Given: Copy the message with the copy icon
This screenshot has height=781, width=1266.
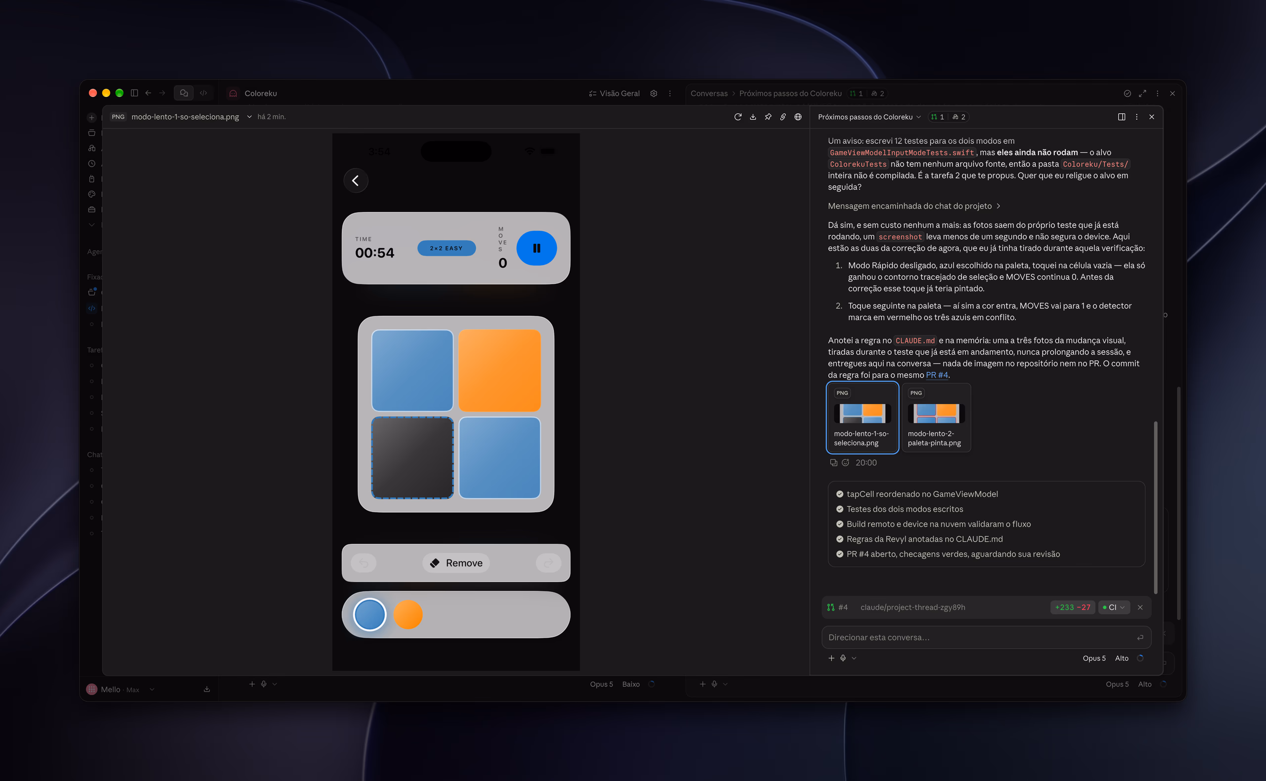Looking at the screenshot, I should click(833, 463).
